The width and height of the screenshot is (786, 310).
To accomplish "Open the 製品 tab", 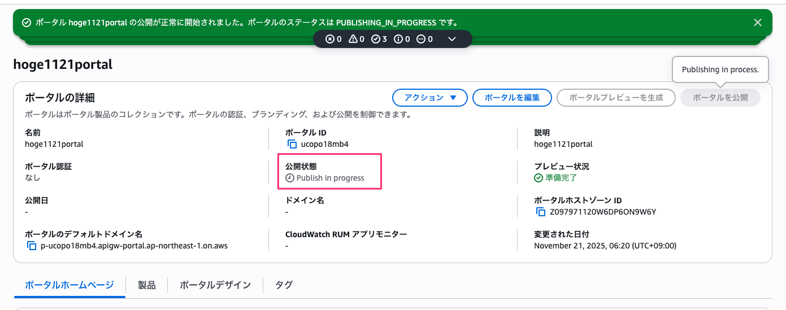I will 147,285.
